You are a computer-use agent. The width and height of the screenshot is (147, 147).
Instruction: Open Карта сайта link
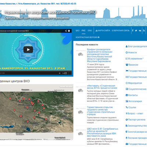103,31
